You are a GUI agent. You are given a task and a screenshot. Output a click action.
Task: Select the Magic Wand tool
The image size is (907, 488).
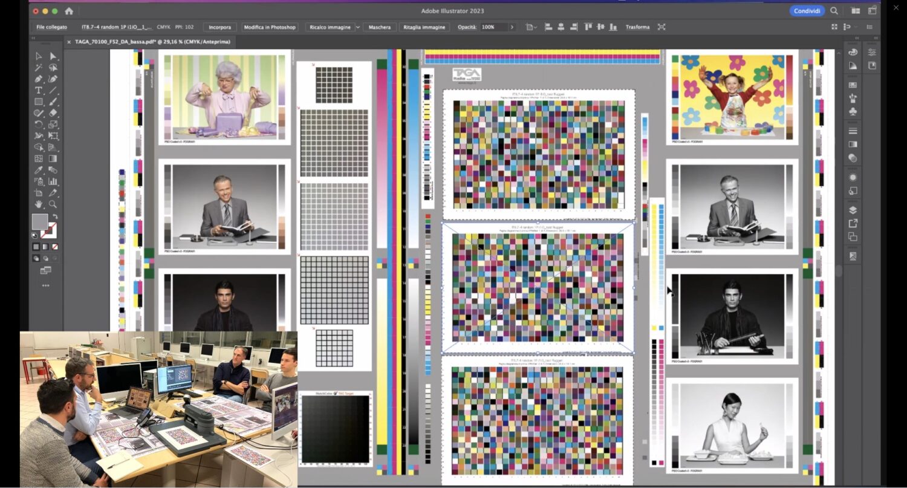pos(39,67)
